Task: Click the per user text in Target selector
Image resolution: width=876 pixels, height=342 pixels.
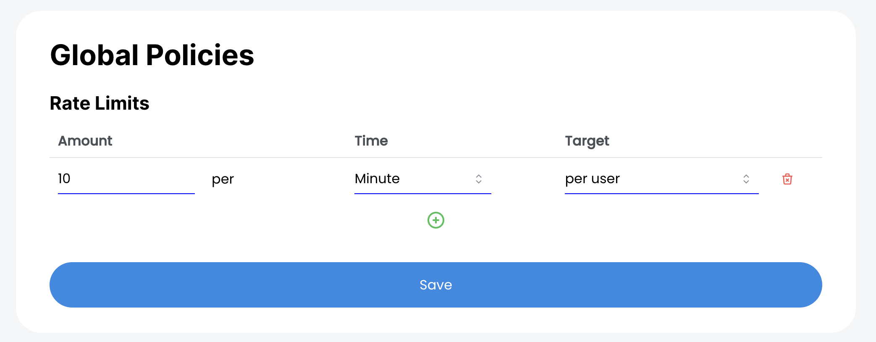Action: [592, 179]
